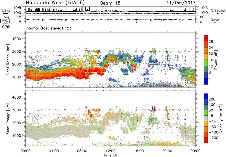The image size is (226, 157).
Task: Click the "16:00" time axis label
Action: (139, 151)
